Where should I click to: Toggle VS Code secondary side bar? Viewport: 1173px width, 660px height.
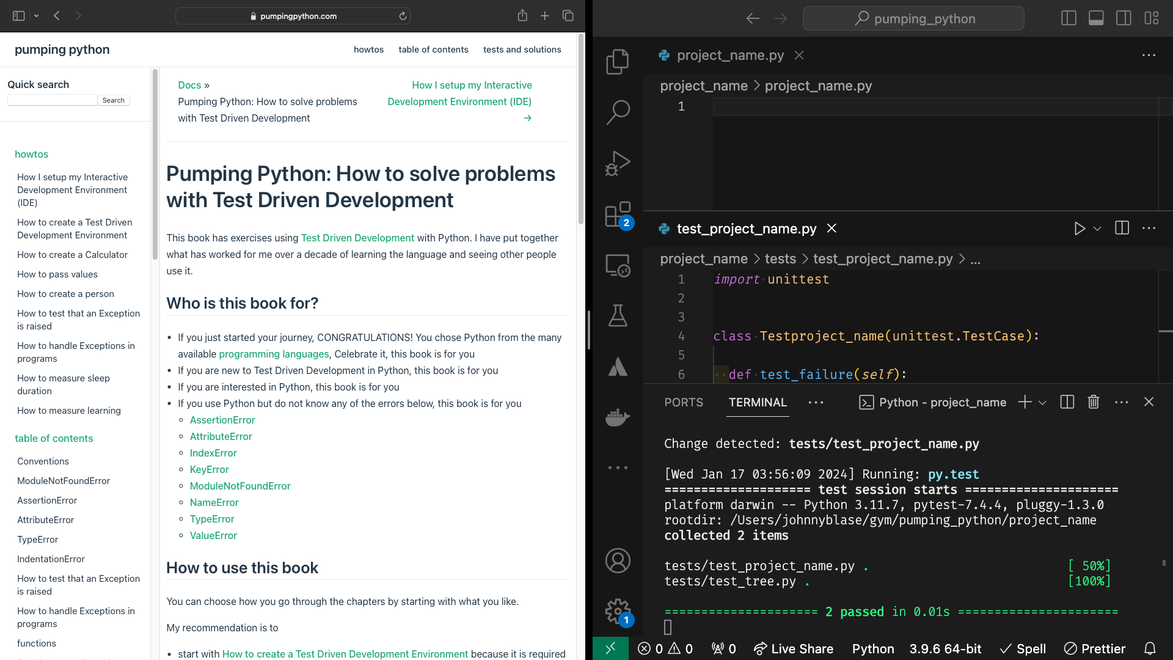point(1124,18)
